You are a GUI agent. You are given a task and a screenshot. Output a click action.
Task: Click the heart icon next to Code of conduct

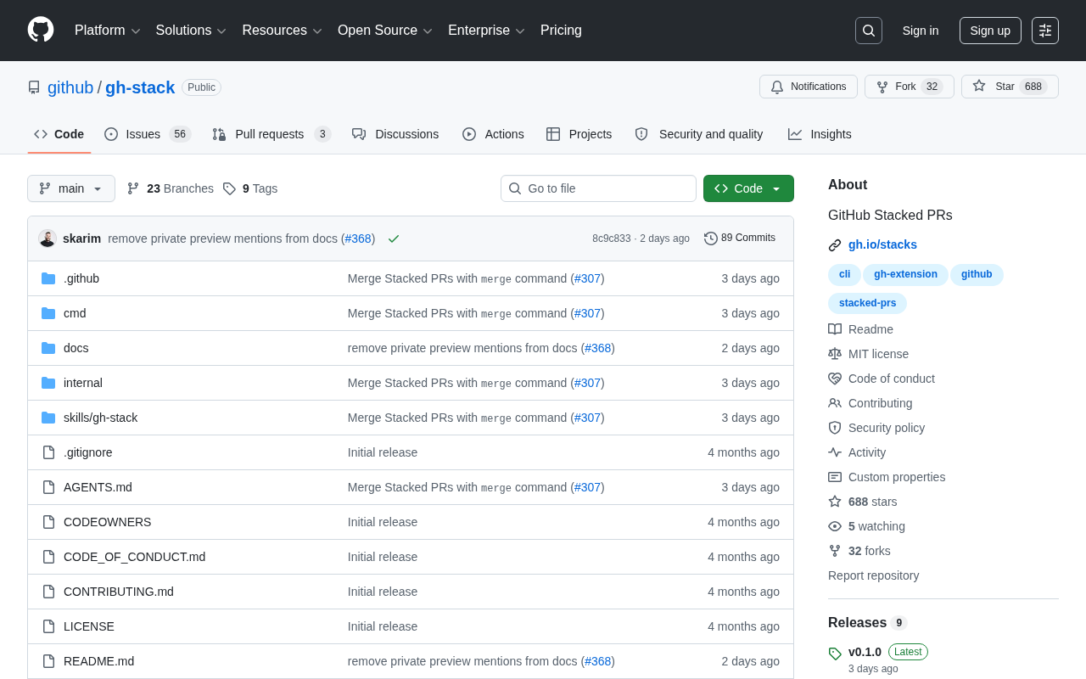(835, 379)
